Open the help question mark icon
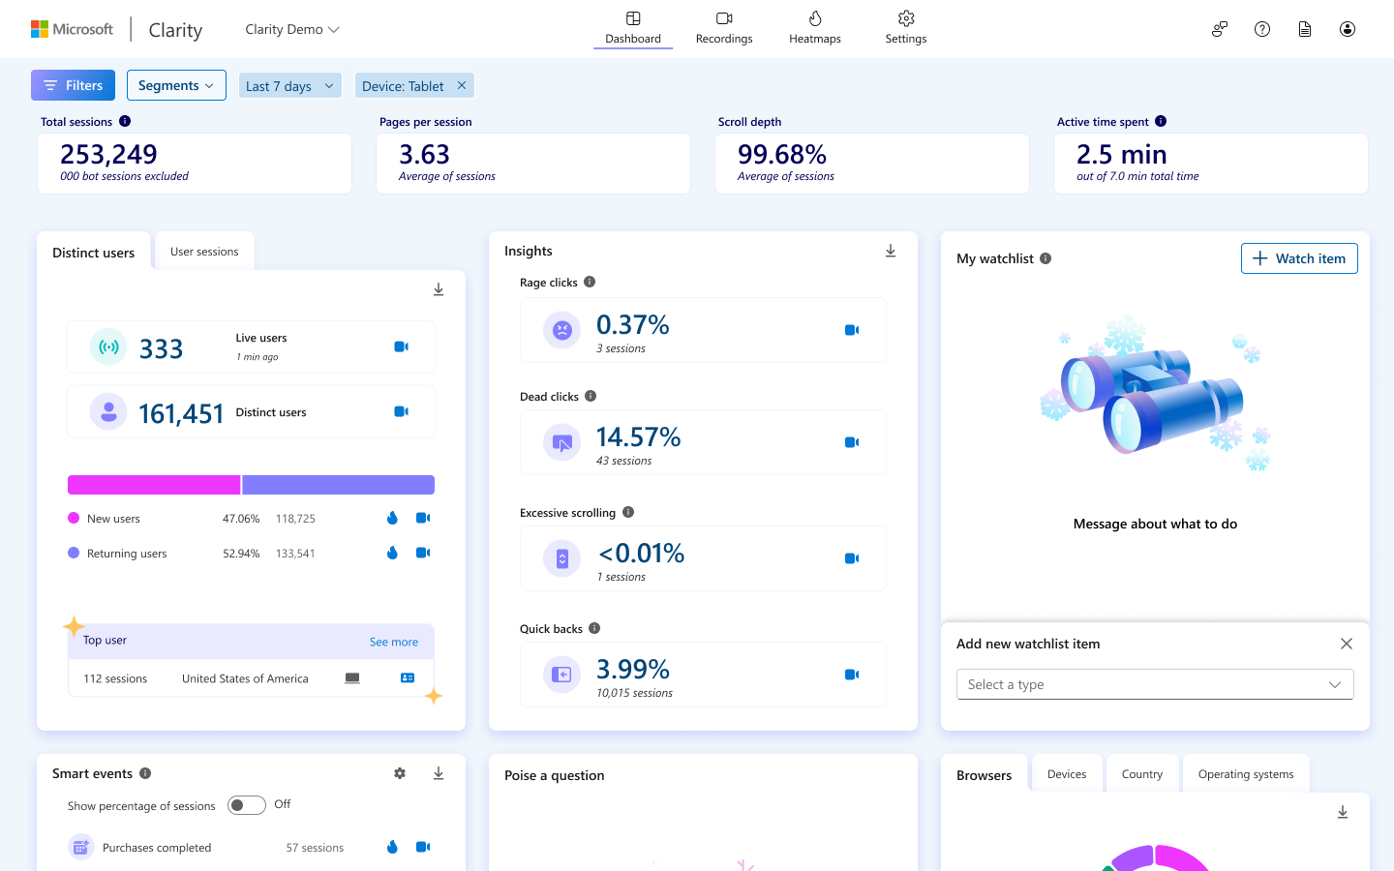The width and height of the screenshot is (1394, 871). coord(1261,29)
